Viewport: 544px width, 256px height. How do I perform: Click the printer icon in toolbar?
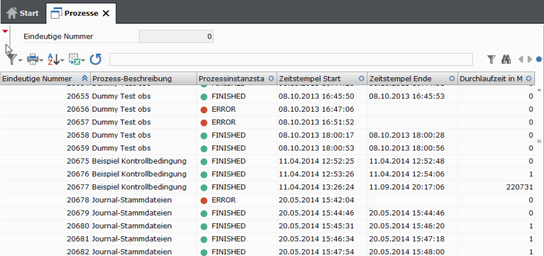click(x=33, y=60)
